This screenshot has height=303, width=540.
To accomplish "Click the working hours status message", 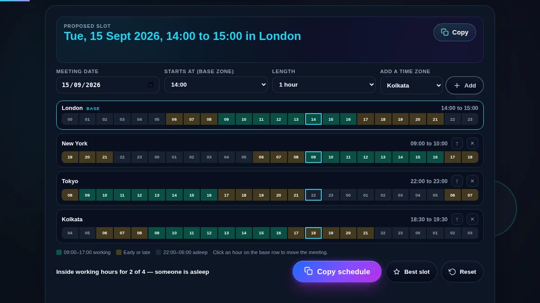I will coord(133,272).
